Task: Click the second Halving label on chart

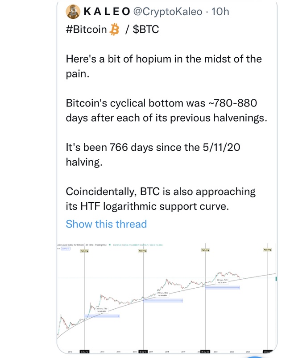Action: [x=143, y=251]
